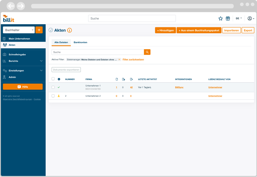Open the DE language dropdown
Image resolution: width=257 pixels, height=177 pixels.
(x=239, y=18)
